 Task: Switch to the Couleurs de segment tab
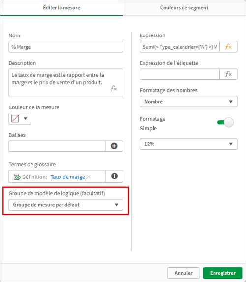click(184, 8)
